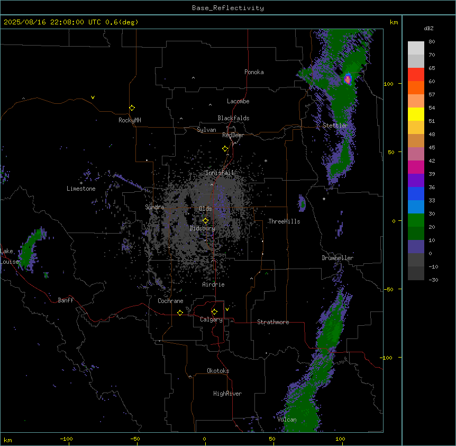Click the Drumheller city label
This screenshot has height=446, width=456.
pyautogui.click(x=338, y=258)
